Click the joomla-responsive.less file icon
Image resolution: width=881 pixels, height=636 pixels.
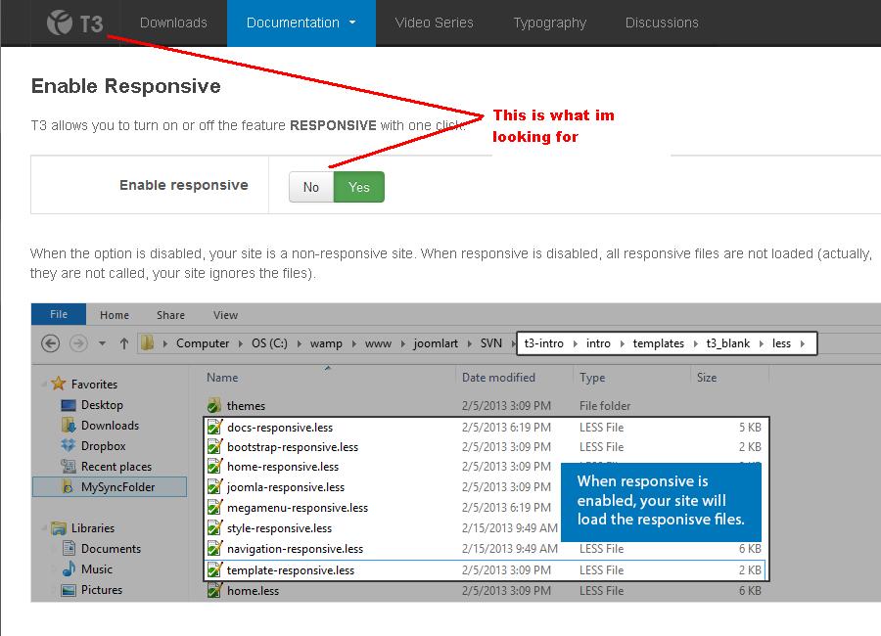[214, 486]
